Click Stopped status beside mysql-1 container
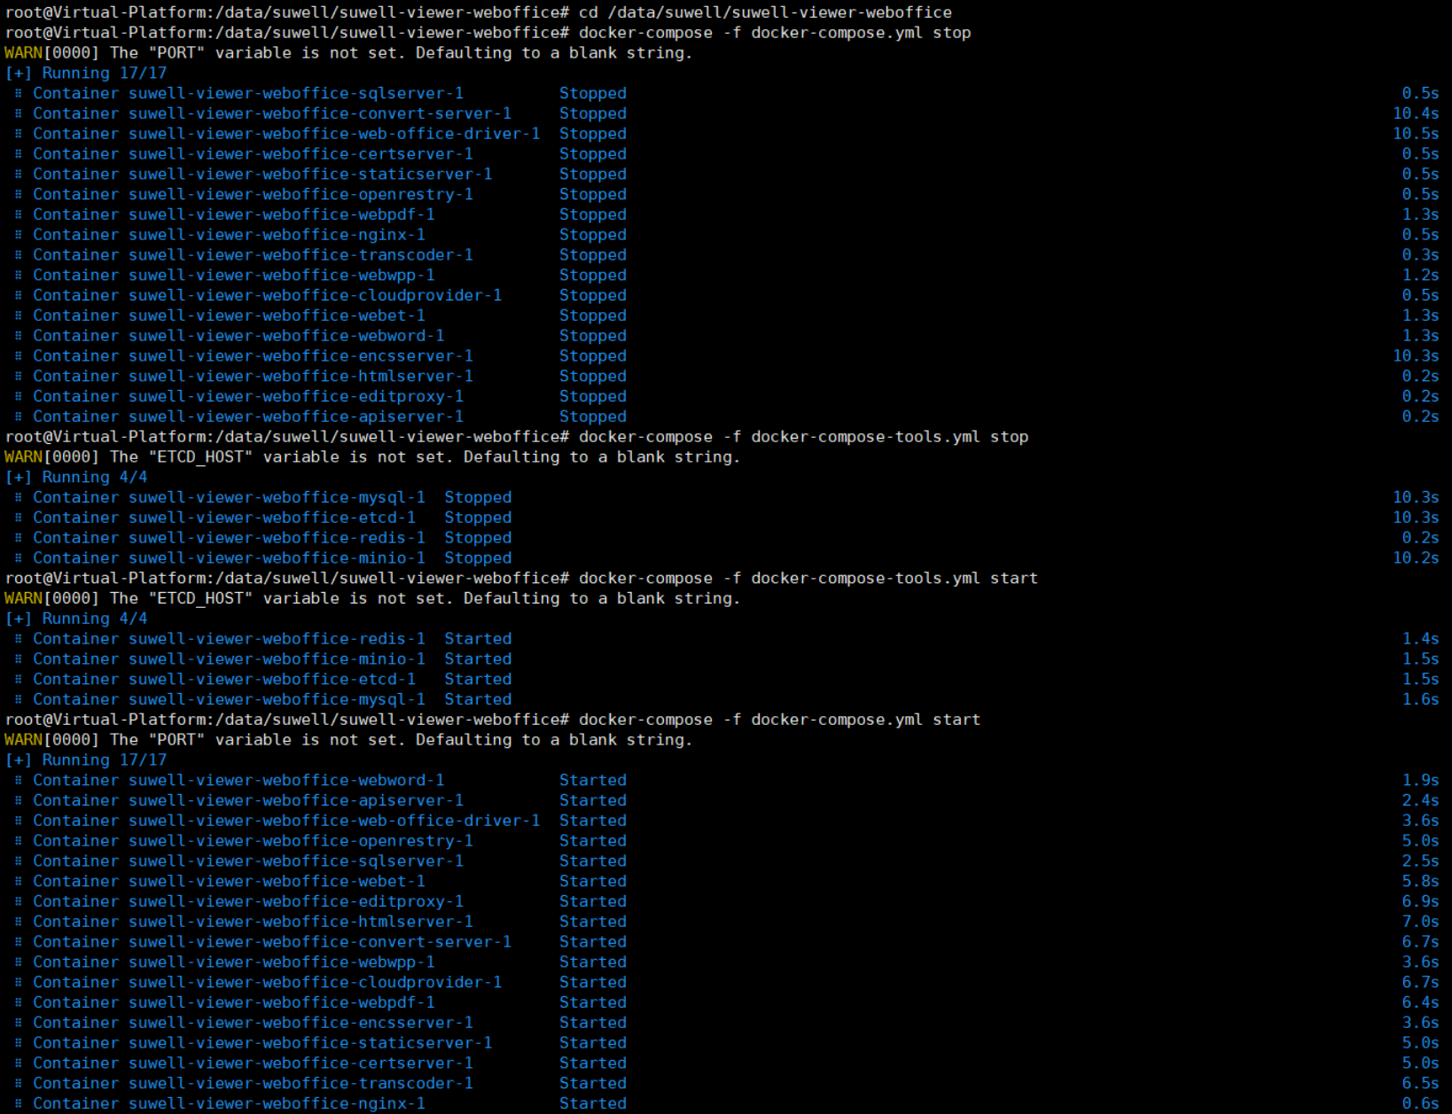This screenshot has height=1114, width=1452. 478,497
